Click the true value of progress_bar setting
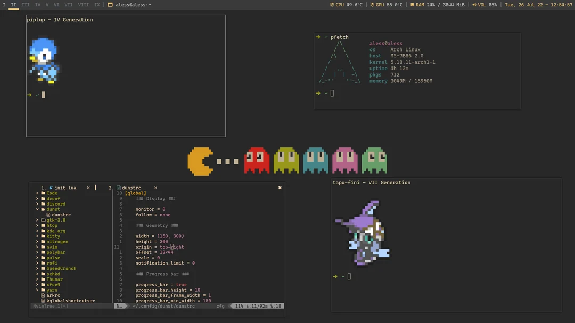 coord(182,284)
